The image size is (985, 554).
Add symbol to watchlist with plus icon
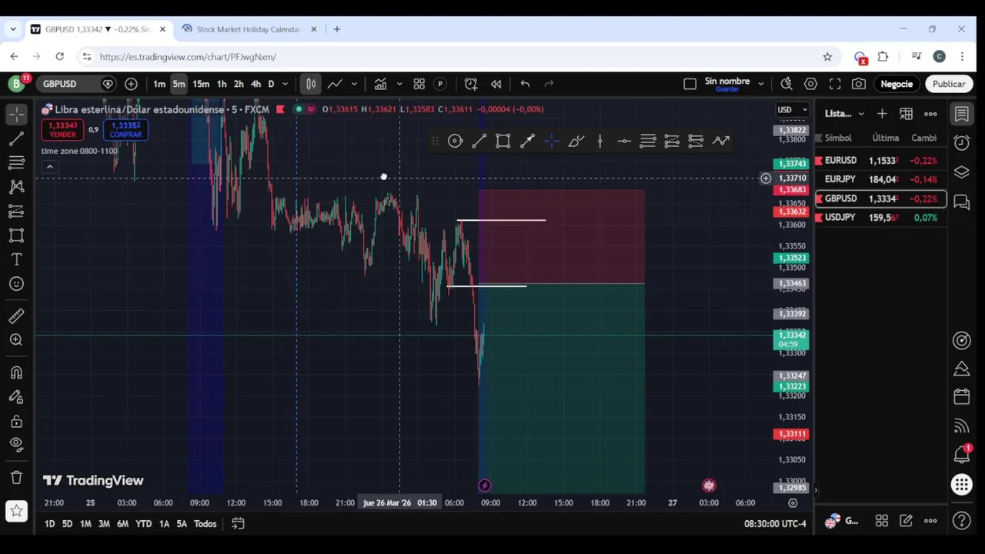(x=882, y=114)
